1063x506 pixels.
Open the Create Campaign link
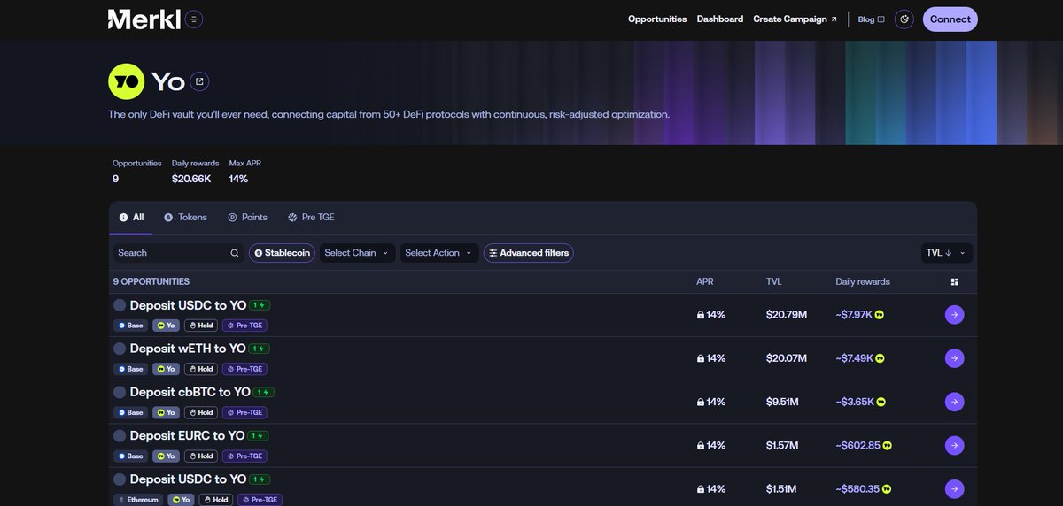click(x=795, y=19)
